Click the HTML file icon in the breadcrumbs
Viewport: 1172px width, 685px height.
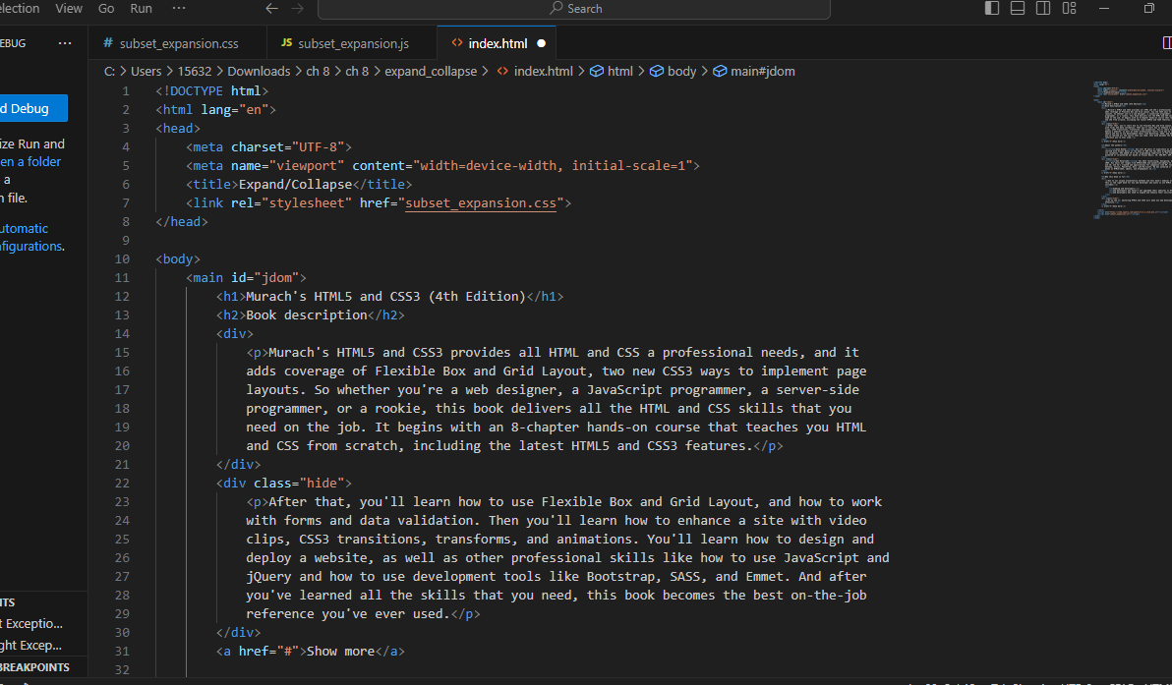tap(503, 71)
